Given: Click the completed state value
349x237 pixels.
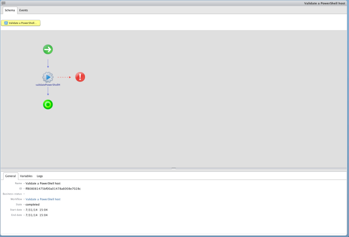Looking at the screenshot, I should pyautogui.click(x=33, y=204).
